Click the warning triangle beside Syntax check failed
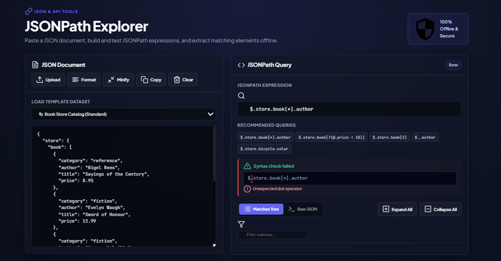The width and height of the screenshot is (501, 261). click(248, 166)
